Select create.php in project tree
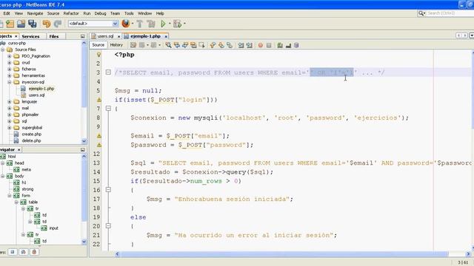Viewport: 474px width, 266px height. [x=31, y=134]
